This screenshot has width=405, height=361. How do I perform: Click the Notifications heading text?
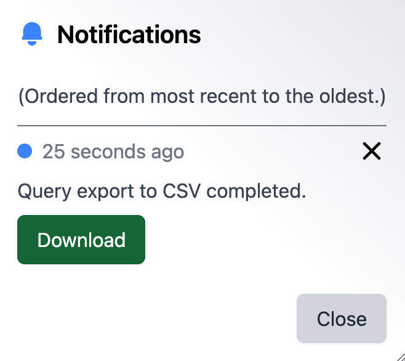coord(129,34)
